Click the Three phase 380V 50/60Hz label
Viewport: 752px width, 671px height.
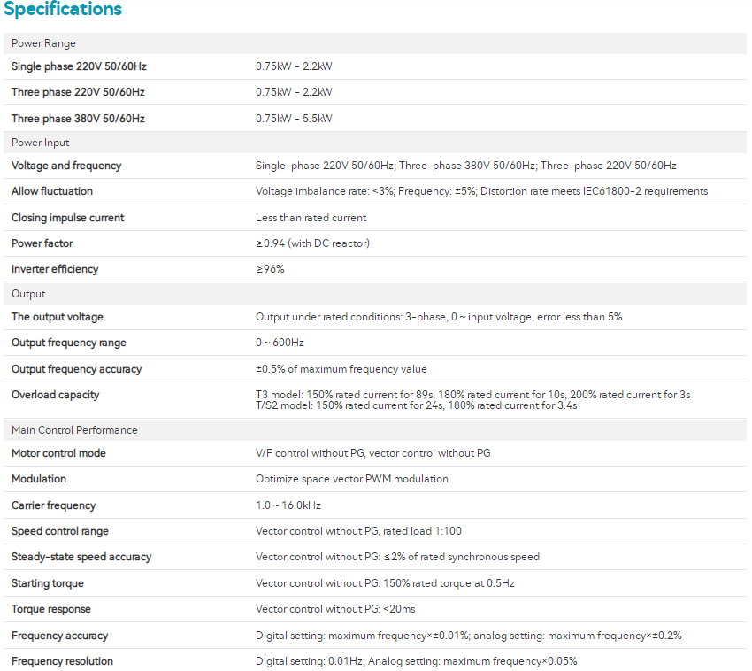[78, 119]
